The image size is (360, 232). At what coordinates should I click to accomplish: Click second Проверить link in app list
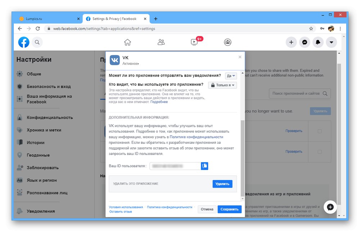pyautogui.click(x=294, y=152)
